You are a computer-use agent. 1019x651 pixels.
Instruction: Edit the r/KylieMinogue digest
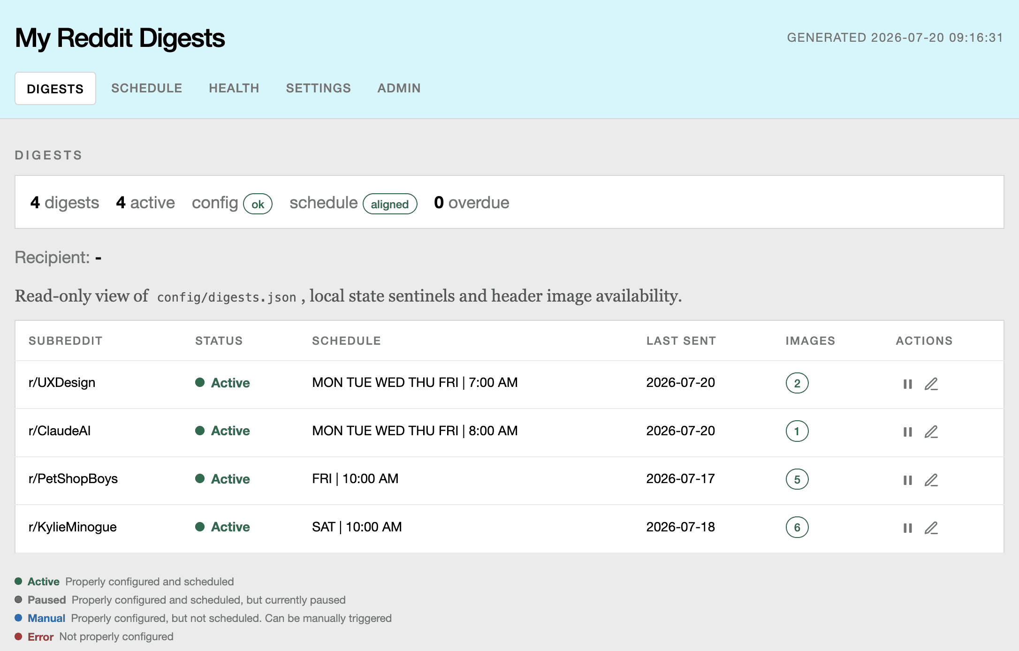[931, 528]
